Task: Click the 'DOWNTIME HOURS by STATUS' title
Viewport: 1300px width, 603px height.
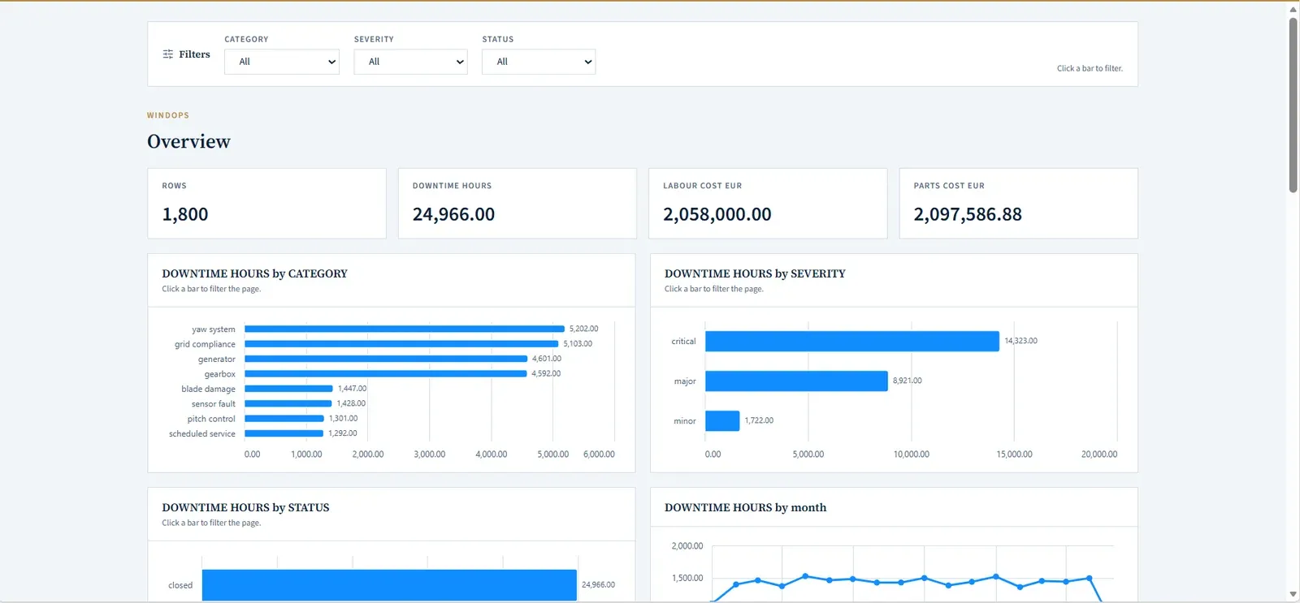Action: click(x=245, y=507)
